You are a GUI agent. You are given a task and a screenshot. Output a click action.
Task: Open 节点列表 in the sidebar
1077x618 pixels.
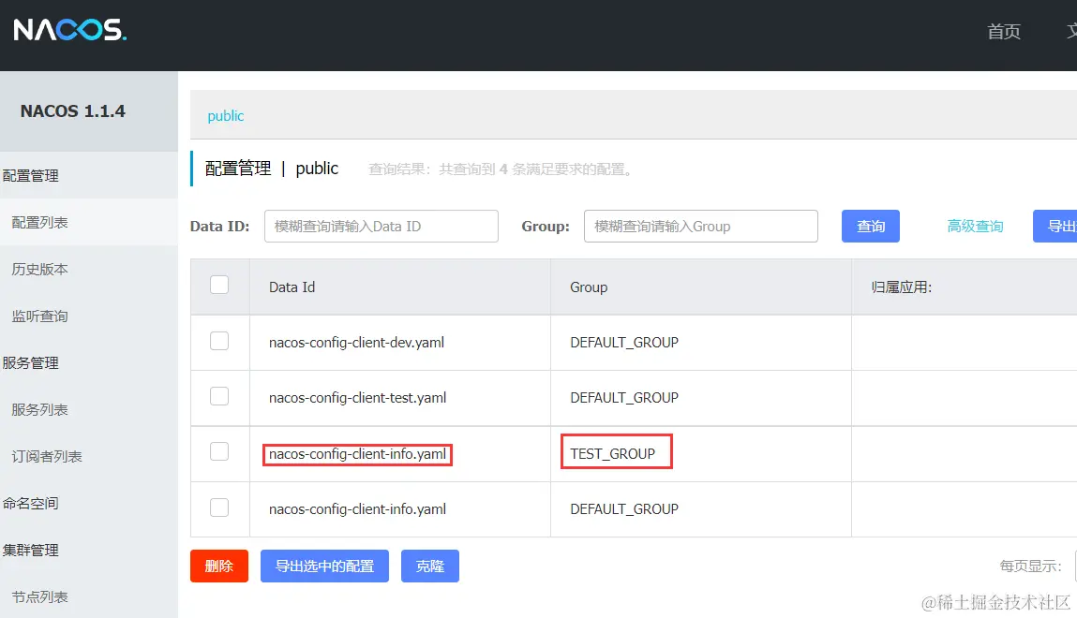40,596
